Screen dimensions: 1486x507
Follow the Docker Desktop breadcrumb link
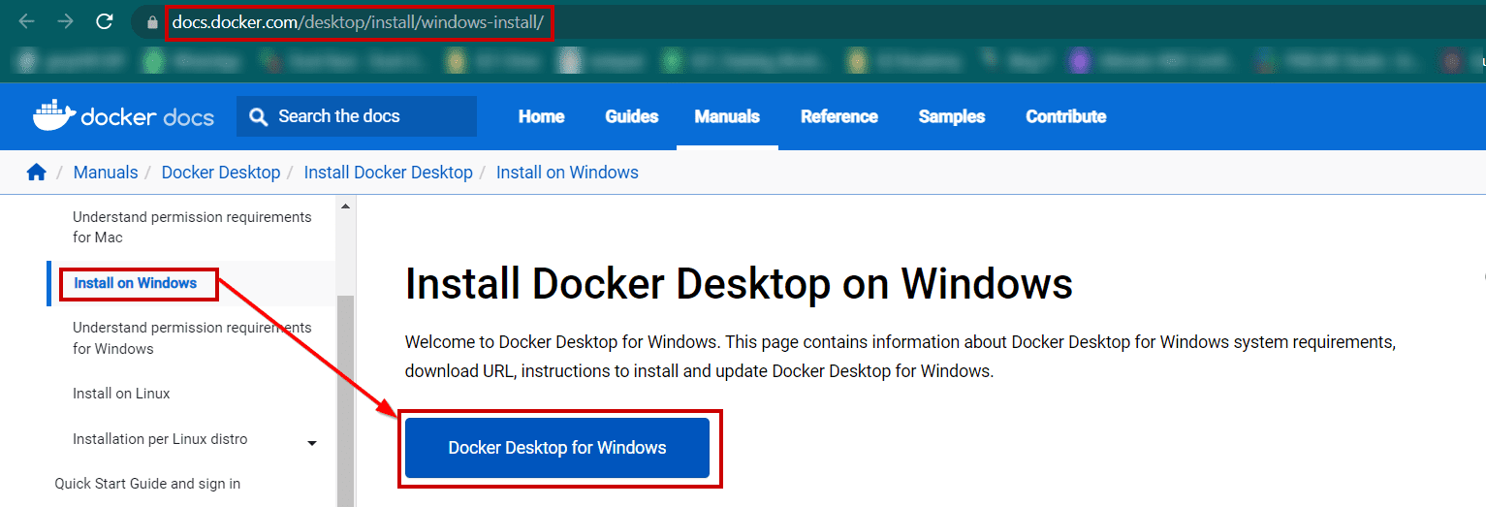click(x=221, y=173)
